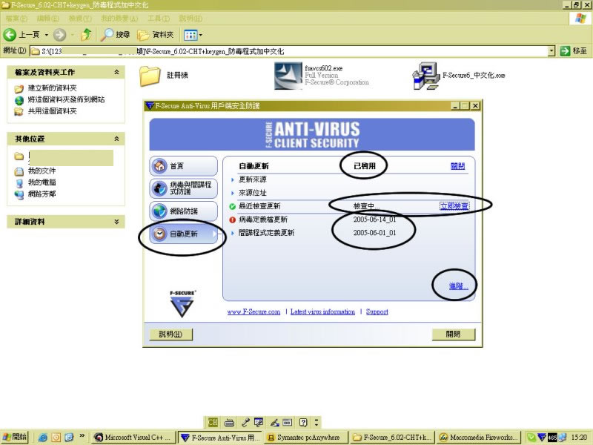Click the Internet Explorer quick launch icon

(42, 438)
